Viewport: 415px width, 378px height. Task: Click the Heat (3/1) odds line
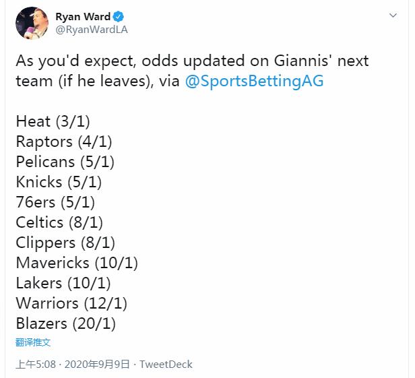pyautogui.click(x=53, y=121)
